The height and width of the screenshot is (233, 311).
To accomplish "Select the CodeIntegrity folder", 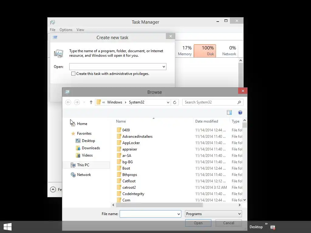I will coord(133,194).
